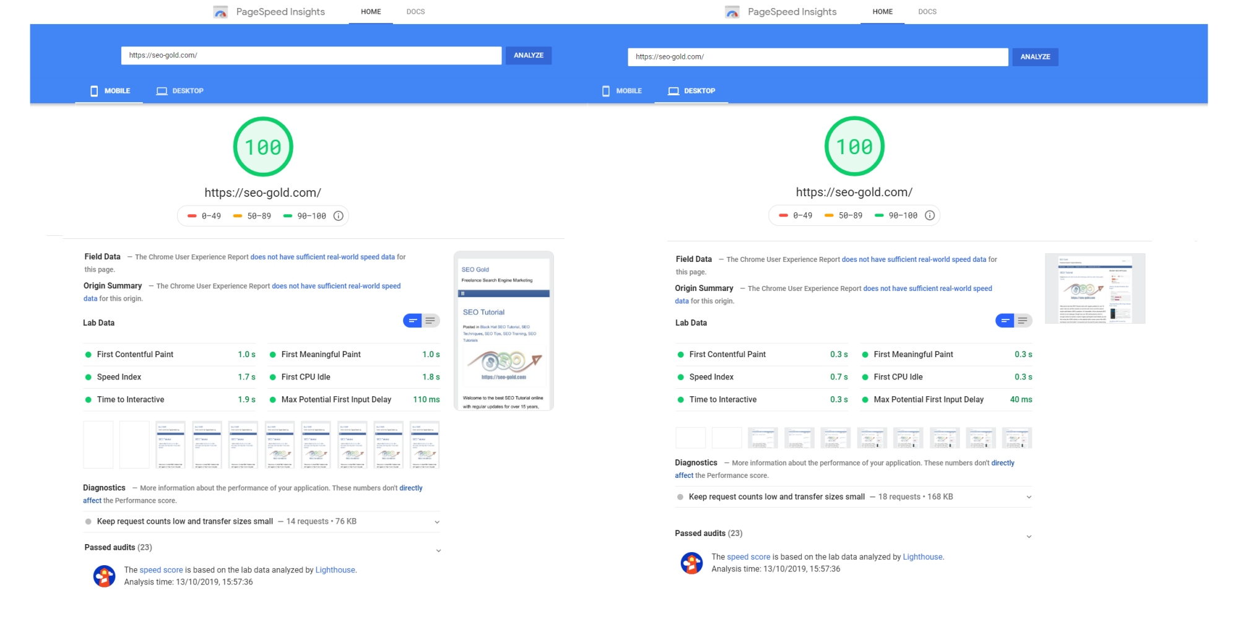Click the desktop page screenshot preview
Viewport: 1238px width, 619px height.
1095,288
